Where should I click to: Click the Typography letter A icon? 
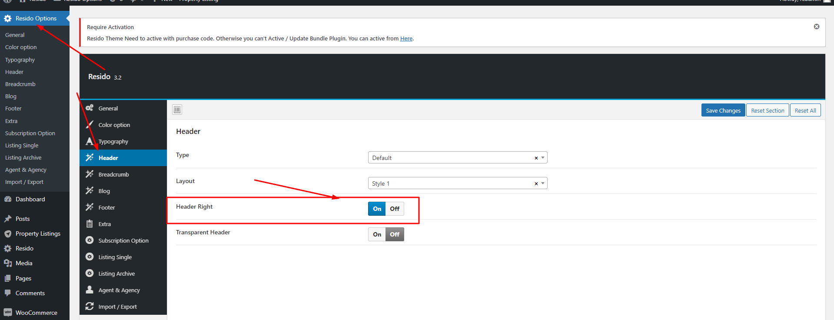point(90,141)
